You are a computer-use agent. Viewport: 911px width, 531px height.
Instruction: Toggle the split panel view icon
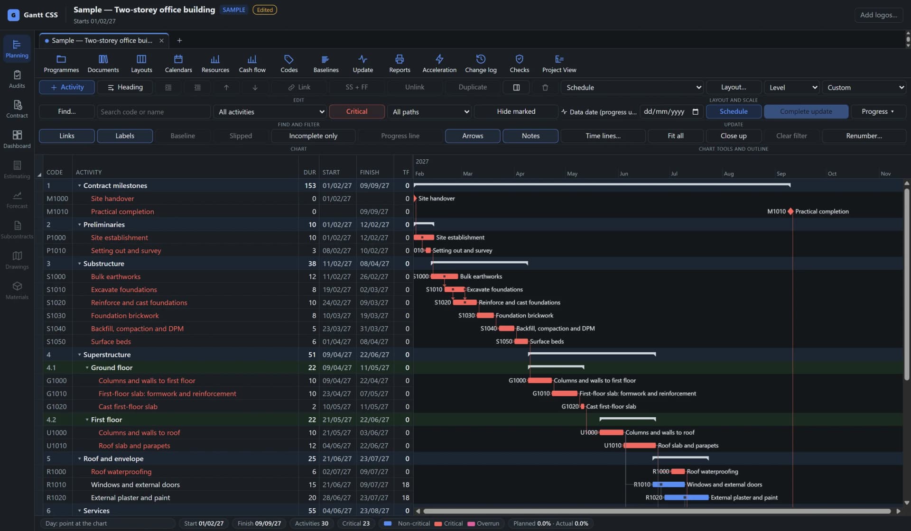[x=516, y=87]
